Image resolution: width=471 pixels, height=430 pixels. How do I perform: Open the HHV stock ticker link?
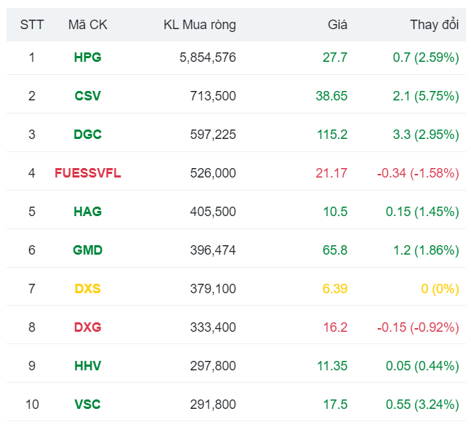(x=87, y=366)
